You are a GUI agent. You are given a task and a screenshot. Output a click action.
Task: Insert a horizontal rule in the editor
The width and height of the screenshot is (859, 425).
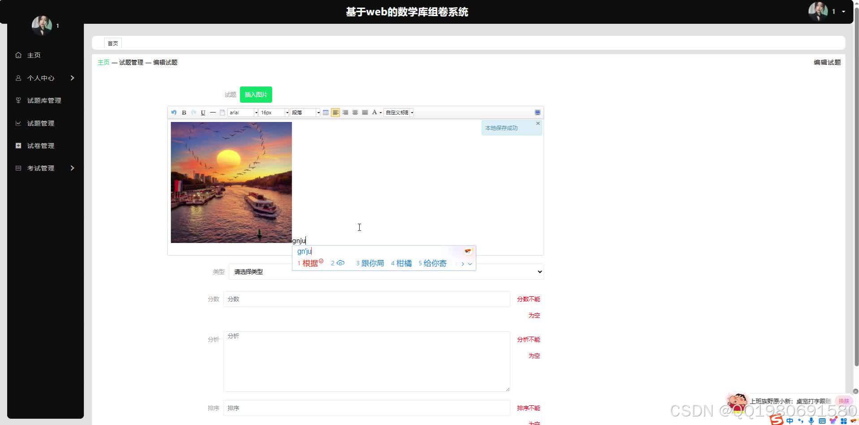(213, 112)
